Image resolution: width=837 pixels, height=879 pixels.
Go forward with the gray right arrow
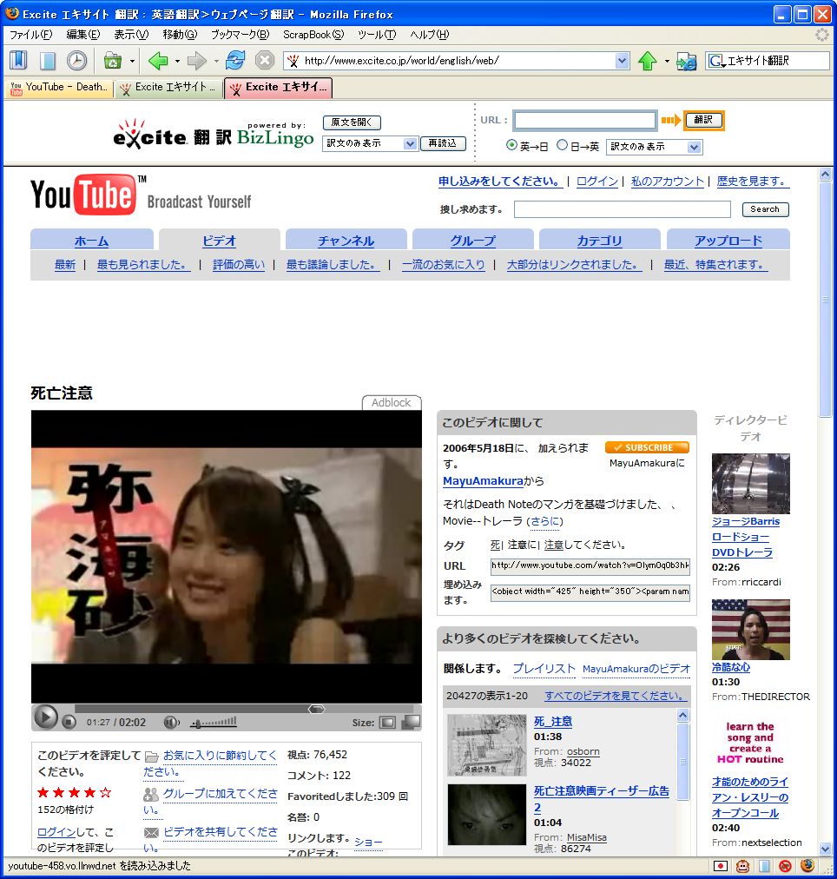[196, 60]
